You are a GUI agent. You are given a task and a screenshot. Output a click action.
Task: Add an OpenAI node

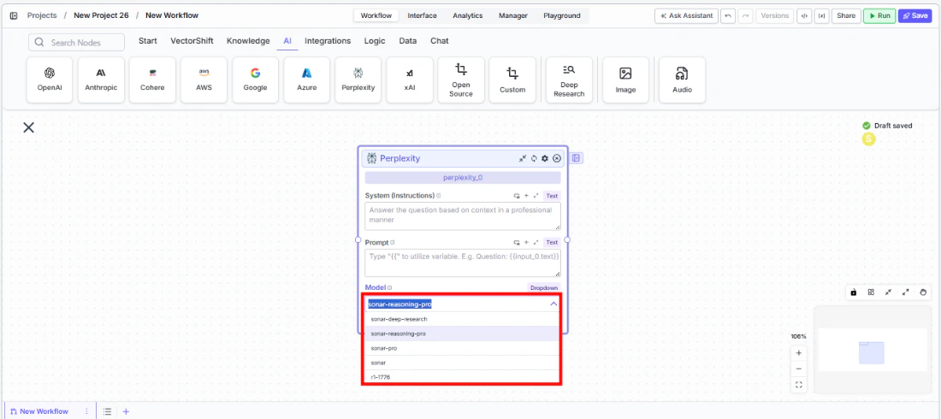click(x=50, y=80)
